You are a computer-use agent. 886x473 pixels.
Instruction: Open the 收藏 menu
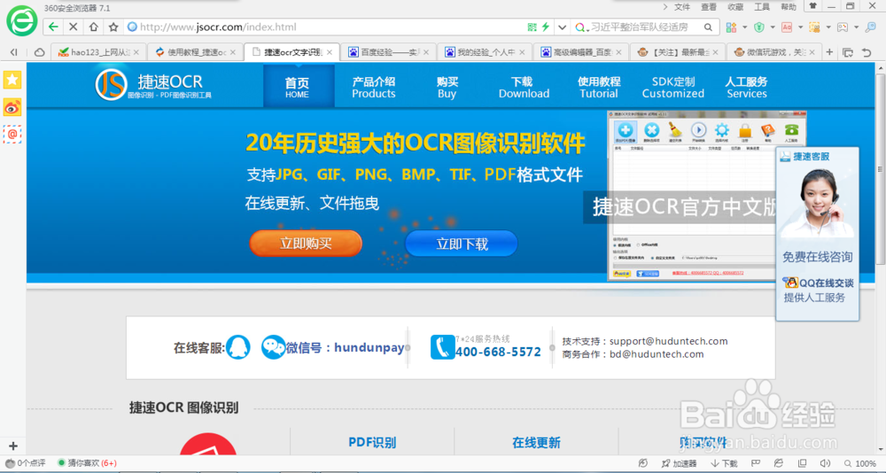pyautogui.click(x=735, y=7)
